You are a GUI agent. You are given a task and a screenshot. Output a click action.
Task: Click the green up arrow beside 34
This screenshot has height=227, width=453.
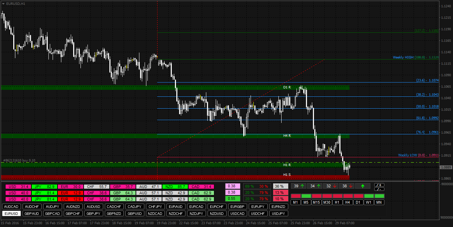[318, 186]
